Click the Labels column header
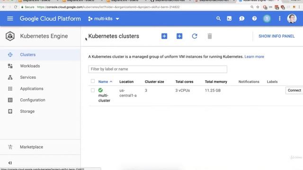This screenshot has width=303, height=170. click(272, 82)
